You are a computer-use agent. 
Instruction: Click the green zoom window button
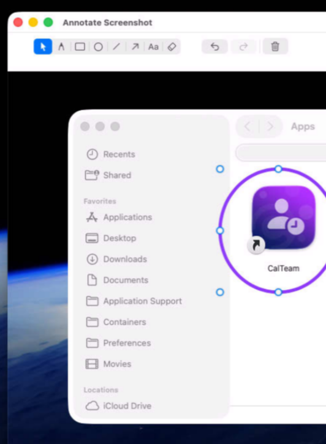(x=48, y=23)
